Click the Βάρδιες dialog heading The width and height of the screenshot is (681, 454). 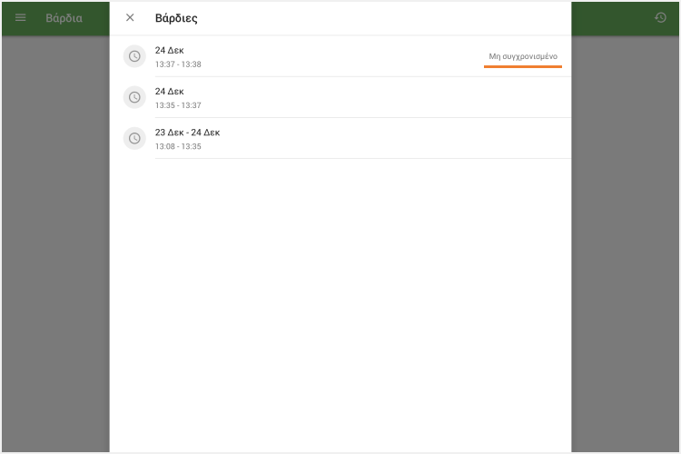(176, 18)
